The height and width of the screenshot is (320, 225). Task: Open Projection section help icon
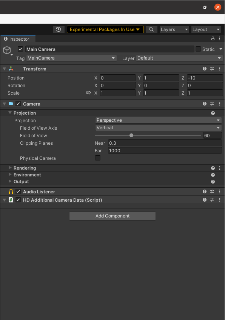(x=213, y=113)
